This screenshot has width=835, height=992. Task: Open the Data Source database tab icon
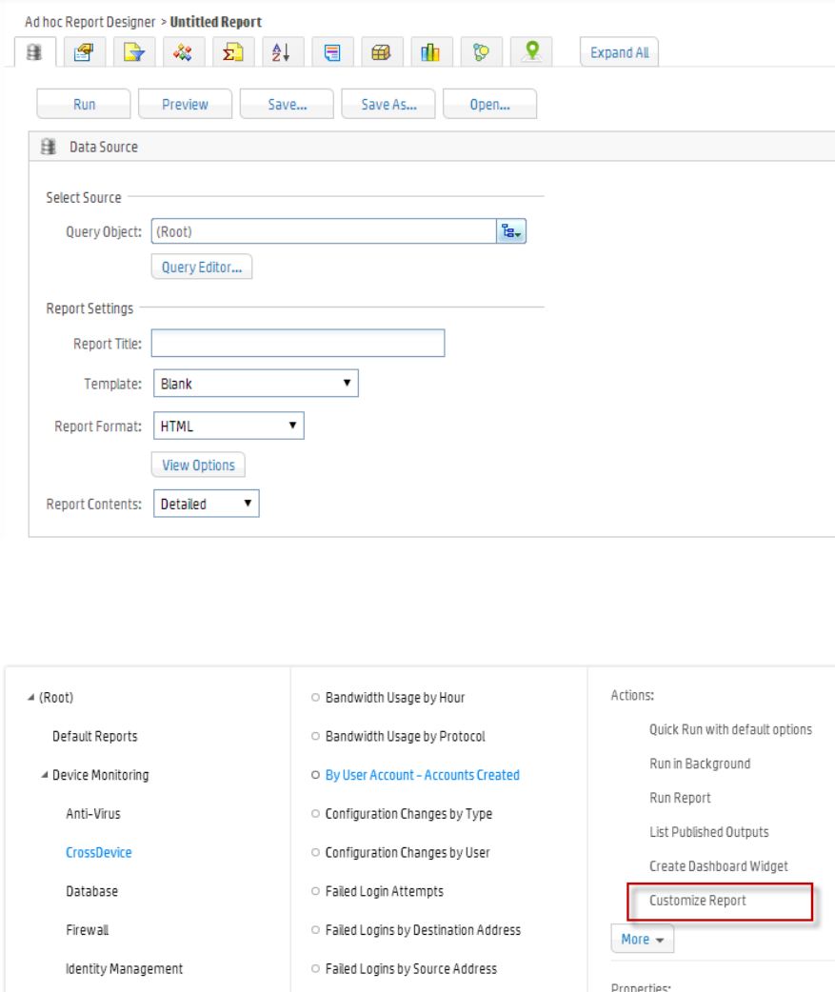pos(35,52)
